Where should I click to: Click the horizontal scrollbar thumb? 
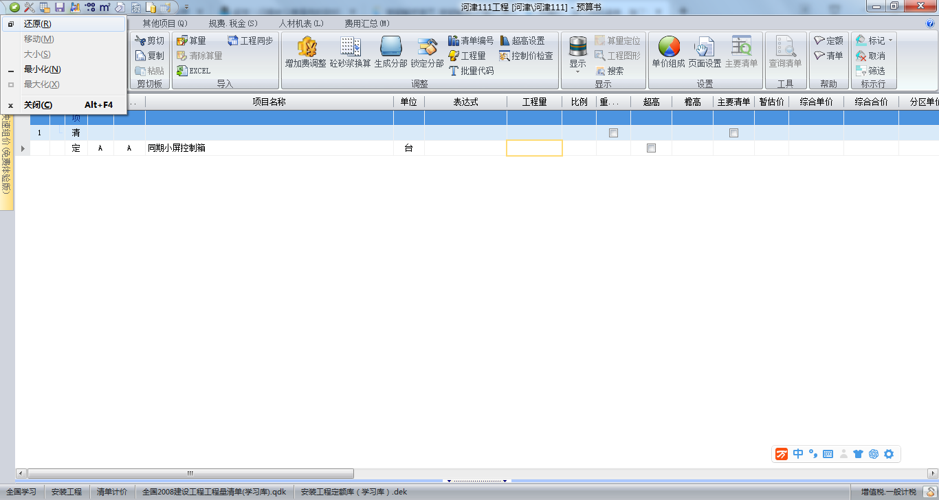pyautogui.click(x=190, y=473)
